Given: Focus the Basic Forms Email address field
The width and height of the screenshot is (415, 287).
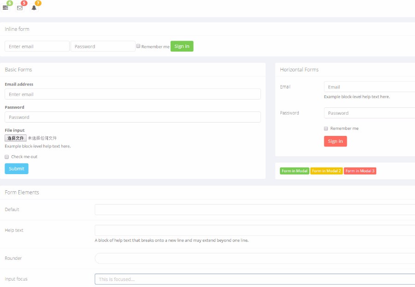Looking at the screenshot, I should (x=133, y=94).
